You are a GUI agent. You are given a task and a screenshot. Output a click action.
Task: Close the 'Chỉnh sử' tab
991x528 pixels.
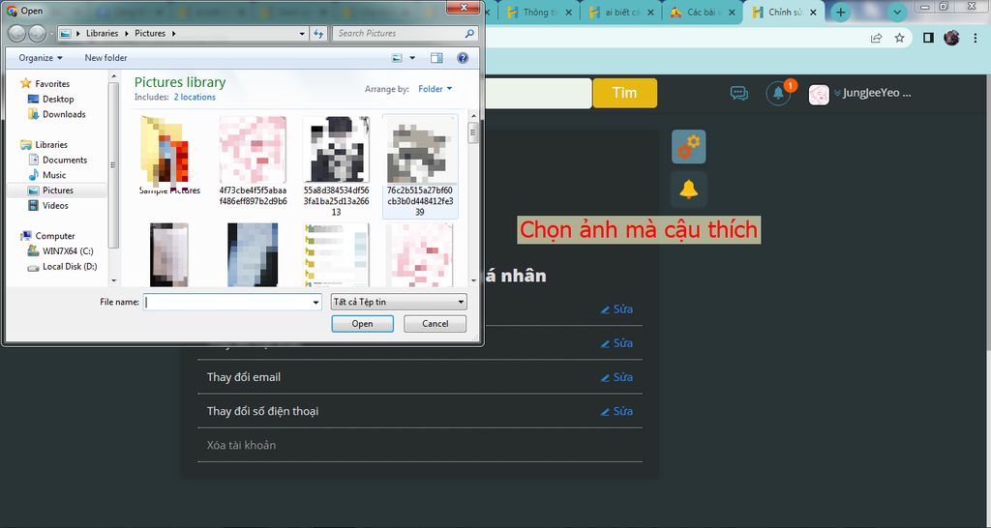pos(813,12)
